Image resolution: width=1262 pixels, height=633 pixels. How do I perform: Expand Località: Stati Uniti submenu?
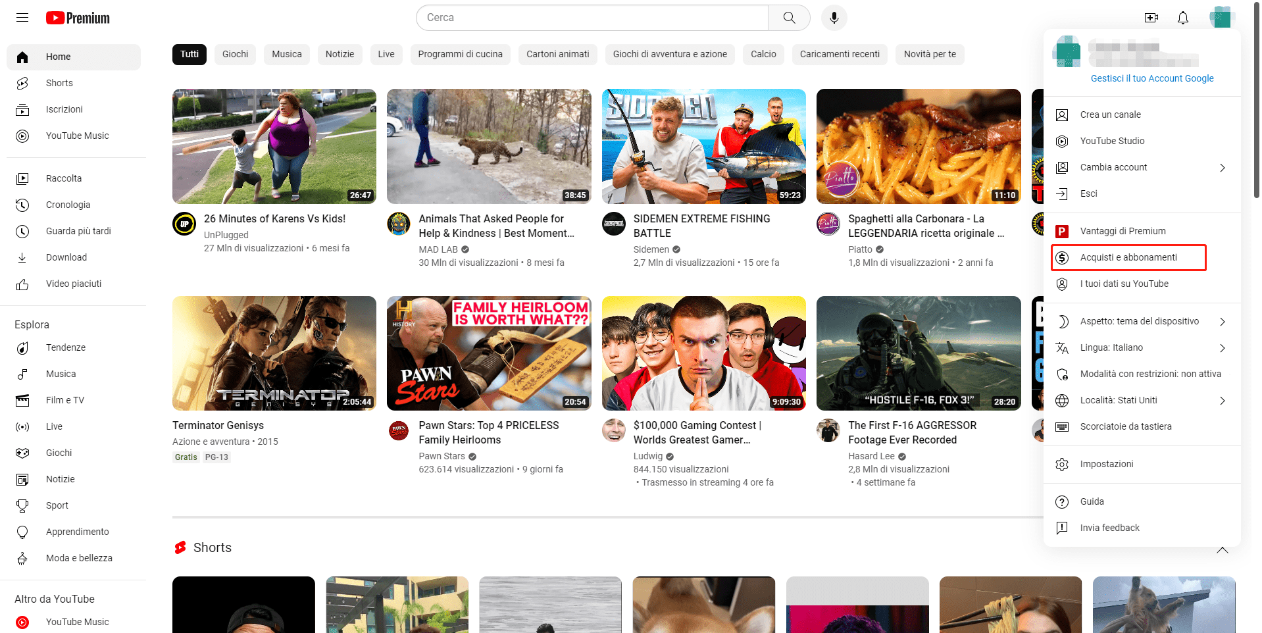click(x=1222, y=401)
